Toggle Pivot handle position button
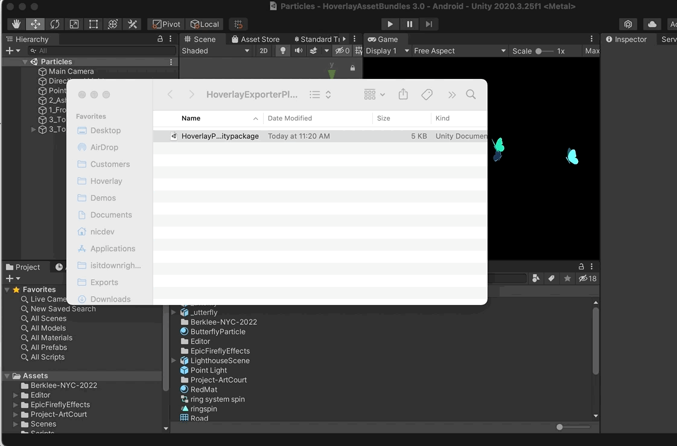Viewport: 677px width, 446px height. click(x=166, y=24)
